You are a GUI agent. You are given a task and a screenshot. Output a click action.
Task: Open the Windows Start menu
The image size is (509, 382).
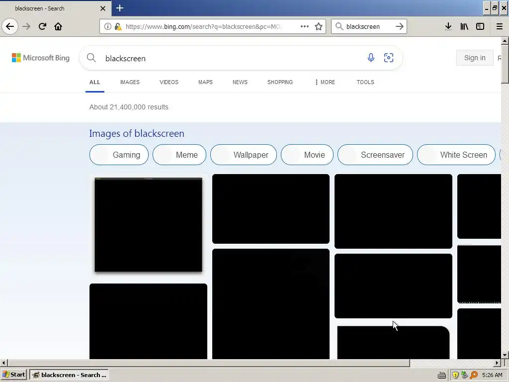tap(13, 375)
